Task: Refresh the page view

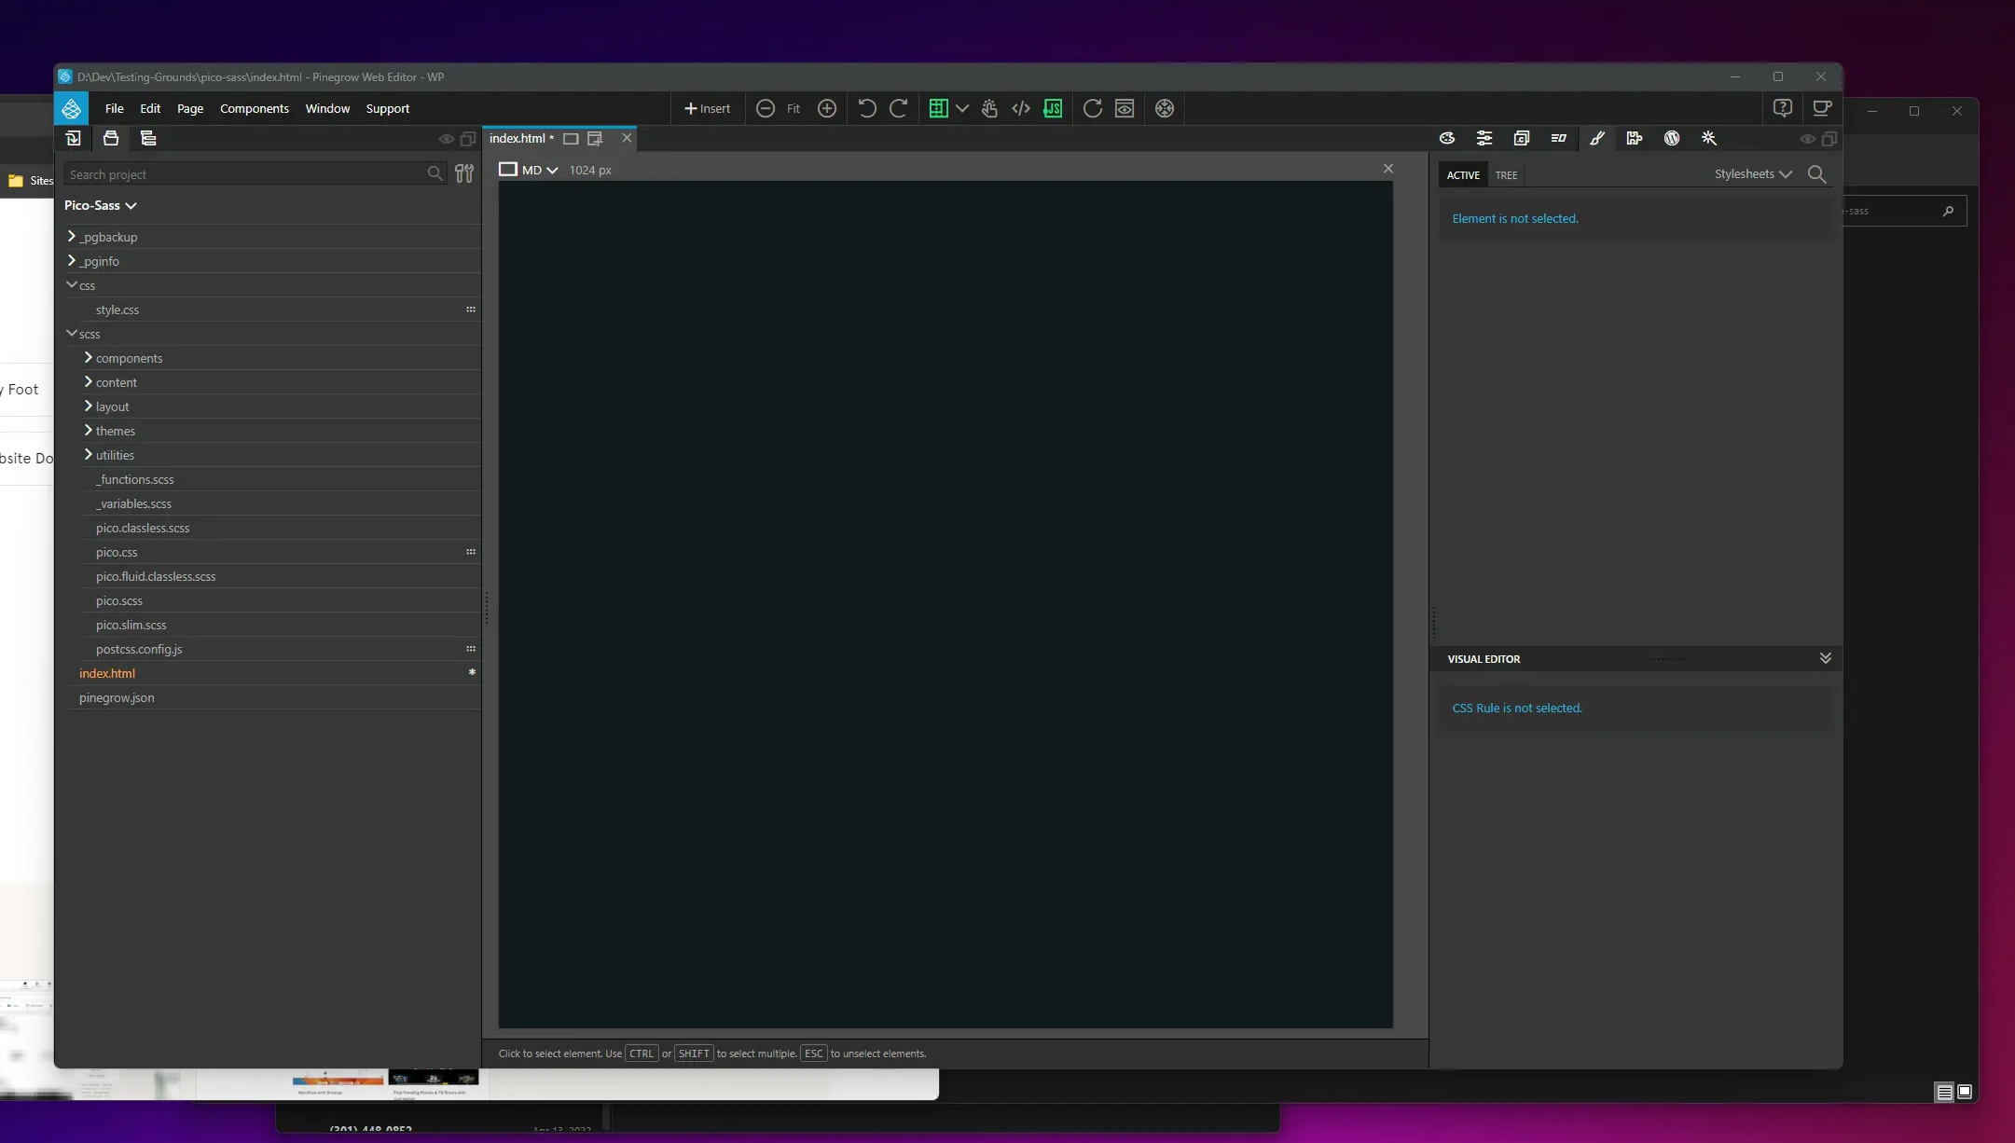Action: coord(1092,108)
